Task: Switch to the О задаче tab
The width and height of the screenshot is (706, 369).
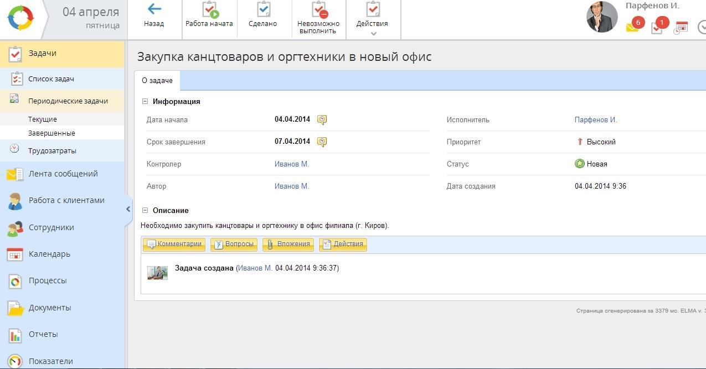Action: point(157,80)
